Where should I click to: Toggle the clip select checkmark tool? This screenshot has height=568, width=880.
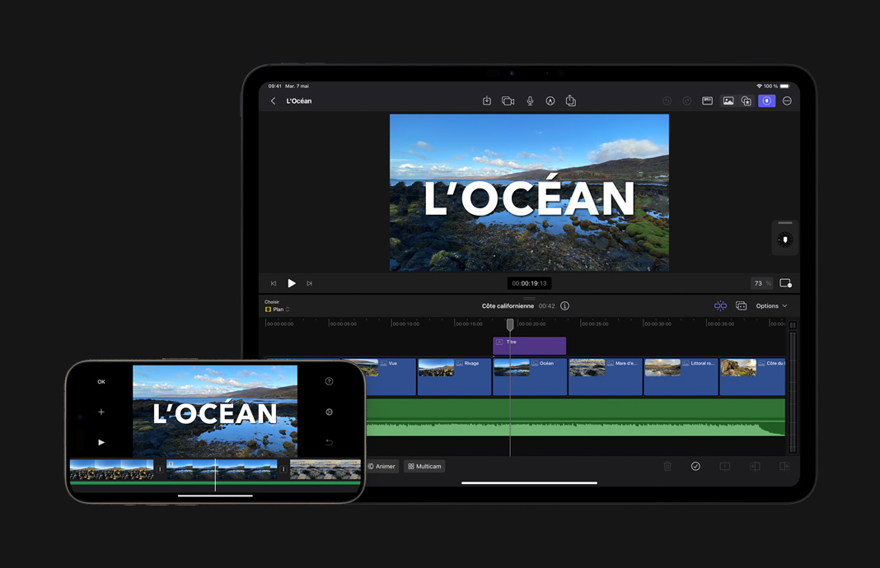[x=695, y=466]
